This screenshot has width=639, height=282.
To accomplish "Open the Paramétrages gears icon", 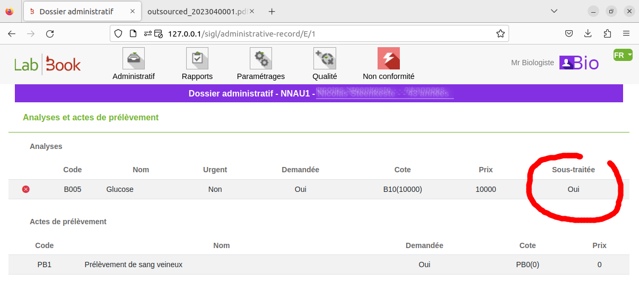I will (260, 59).
